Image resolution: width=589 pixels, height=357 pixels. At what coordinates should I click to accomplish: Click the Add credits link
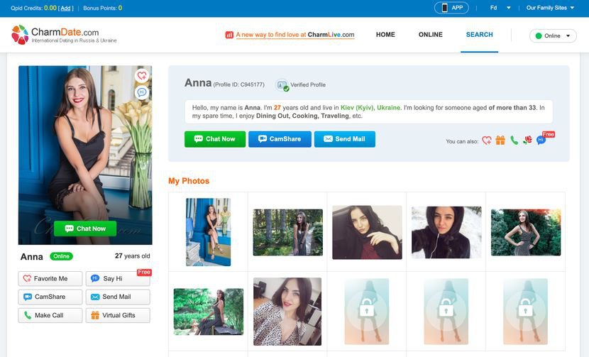point(66,9)
